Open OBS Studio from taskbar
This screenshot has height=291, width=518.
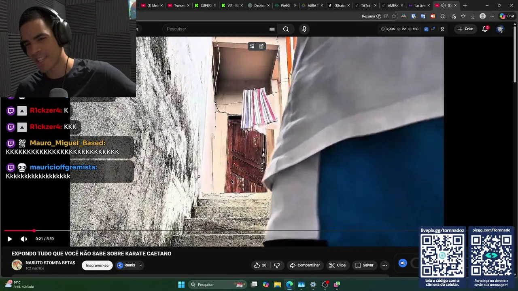point(325,285)
